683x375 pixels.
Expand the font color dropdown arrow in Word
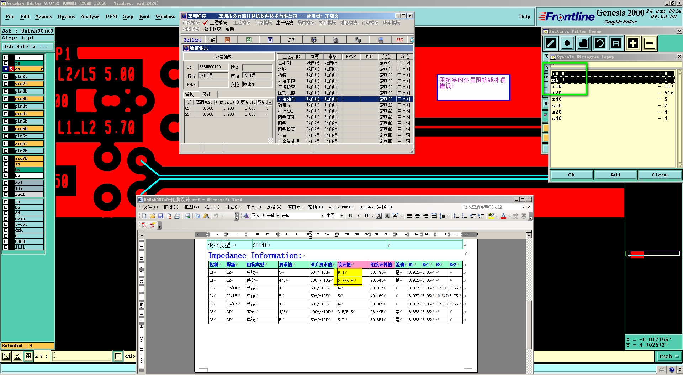click(x=509, y=216)
